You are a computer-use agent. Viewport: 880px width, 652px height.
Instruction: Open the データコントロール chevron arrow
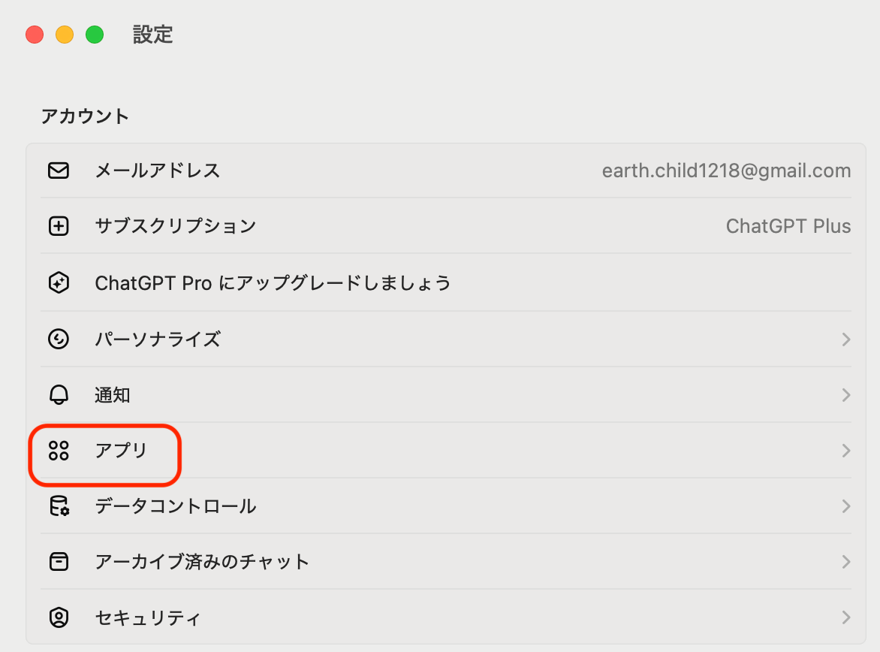pos(846,506)
